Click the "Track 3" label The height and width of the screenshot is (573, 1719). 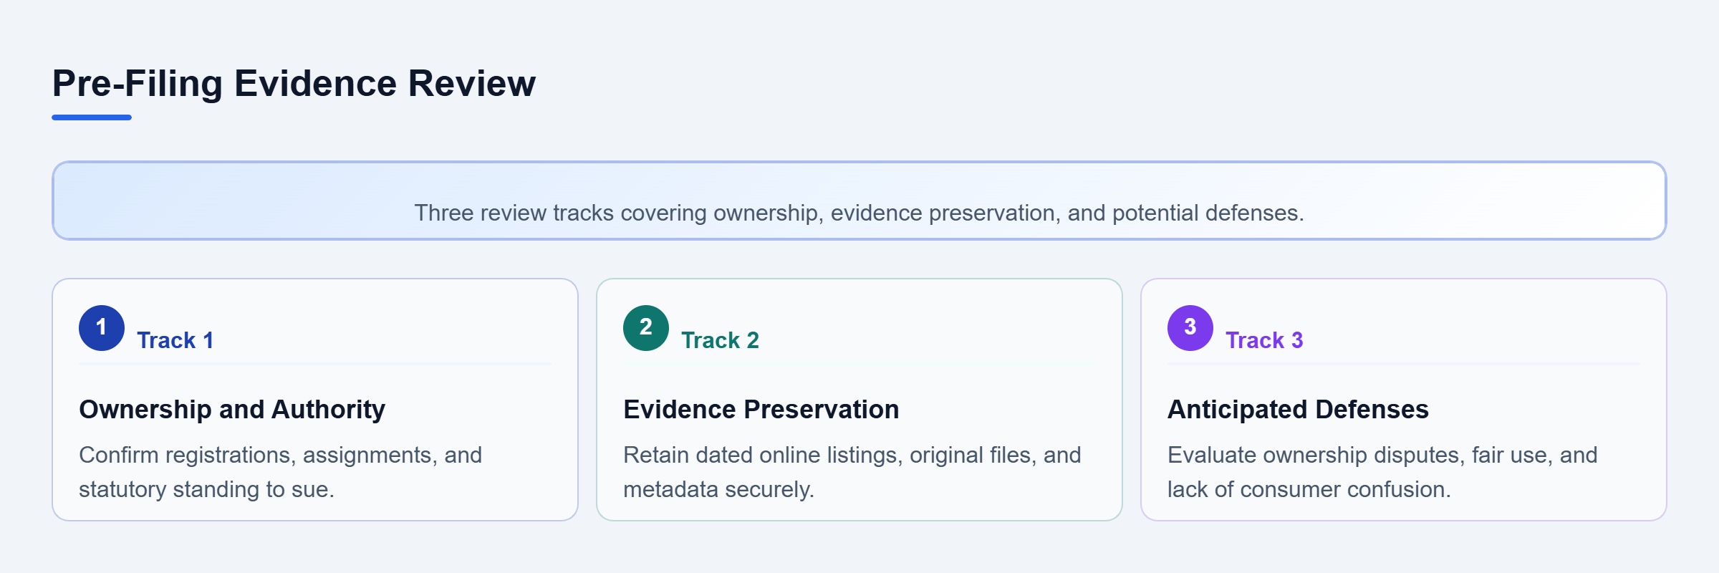(x=1264, y=340)
